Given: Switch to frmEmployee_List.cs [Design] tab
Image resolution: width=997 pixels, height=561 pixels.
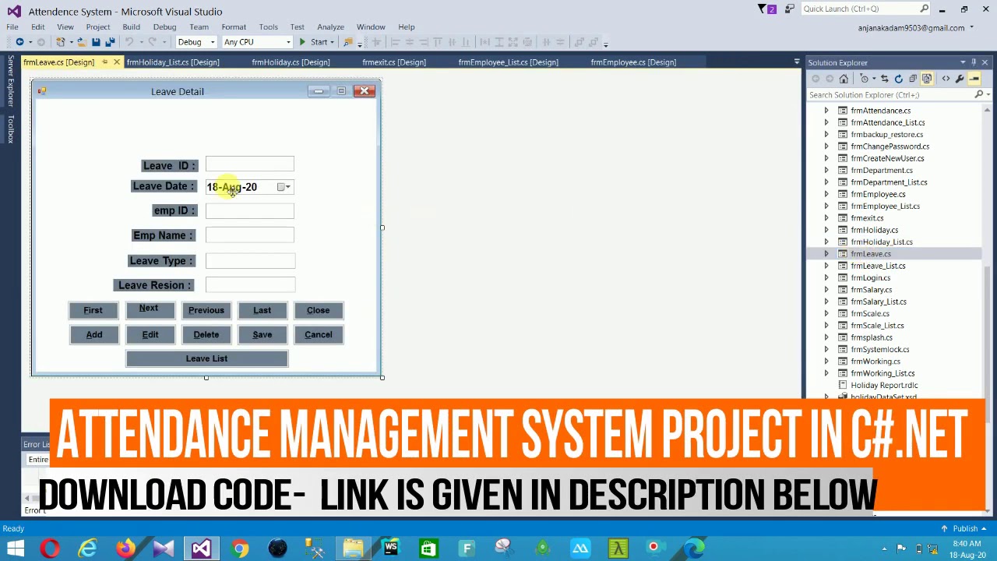Looking at the screenshot, I should pyautogui.click(x=508, y=62).
